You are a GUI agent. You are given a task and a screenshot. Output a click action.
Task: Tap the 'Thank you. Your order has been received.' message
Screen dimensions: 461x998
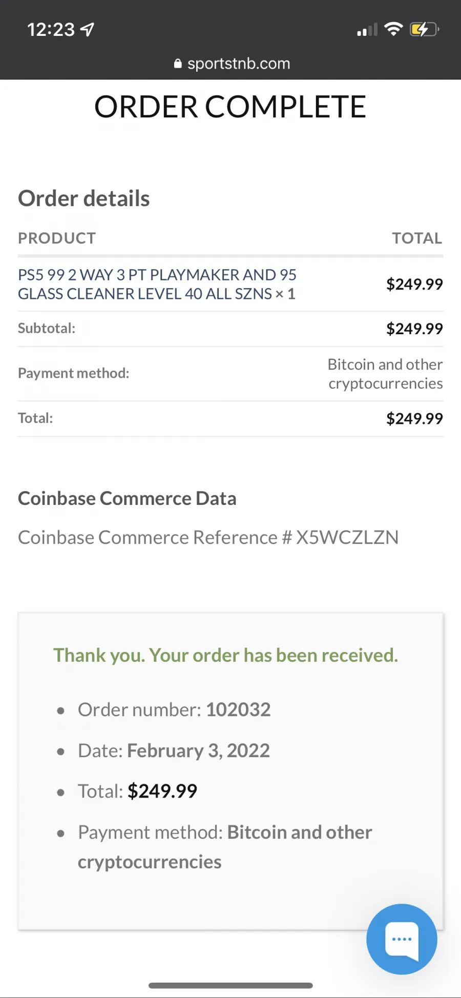pyautogui.click(x=226, y=655)
